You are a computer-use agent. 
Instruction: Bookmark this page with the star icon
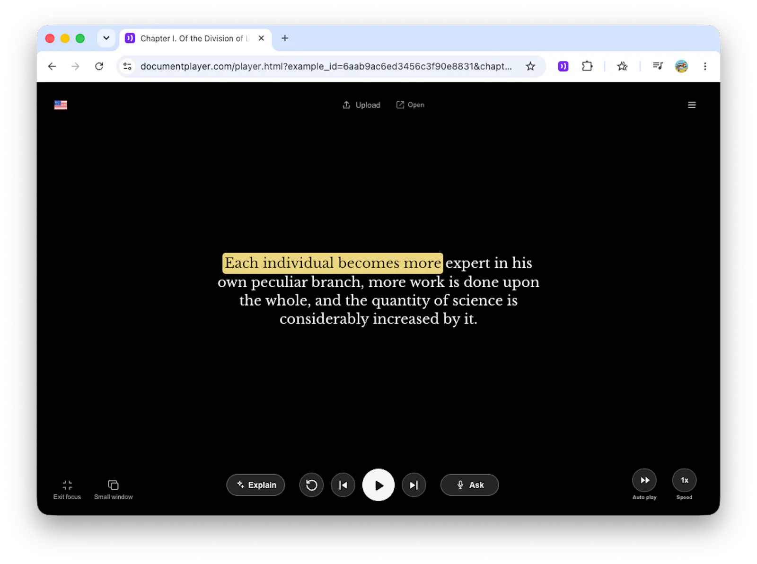click(x=530, y=66)
